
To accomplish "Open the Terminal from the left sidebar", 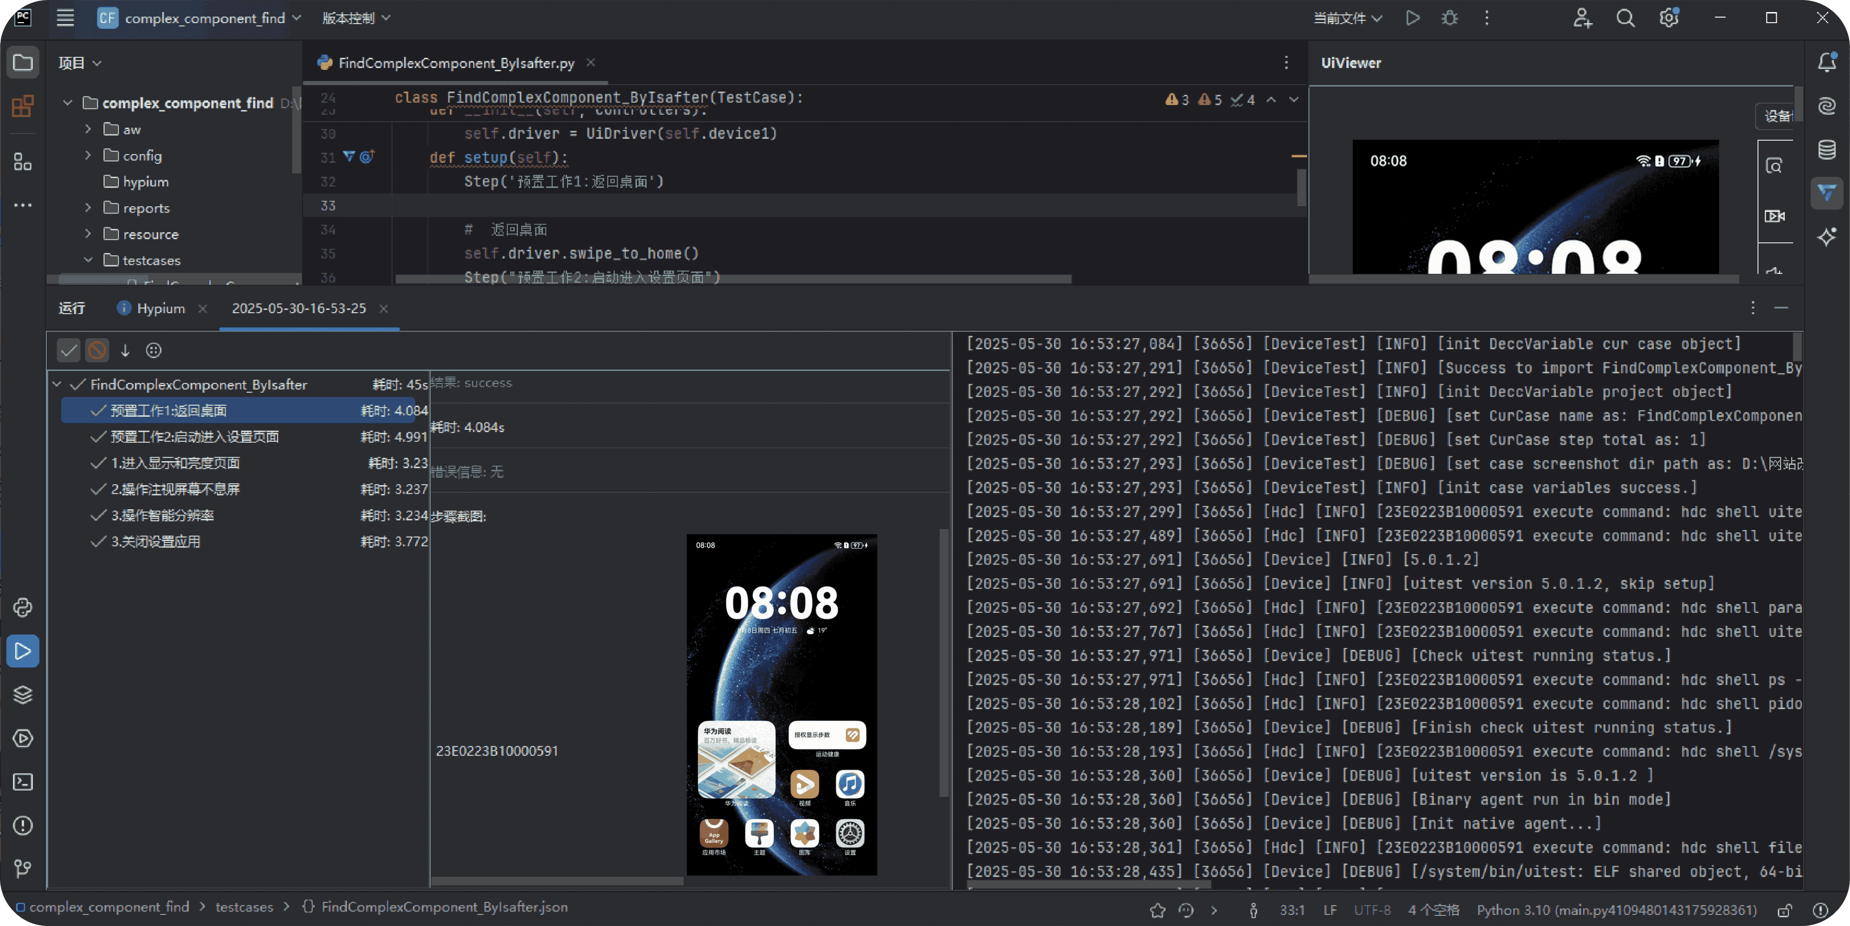I will pyautogui.click(x=23, y=782).
